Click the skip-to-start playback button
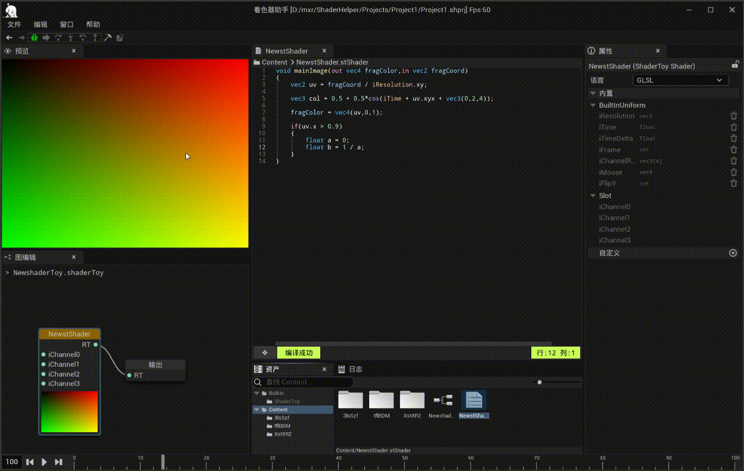Viewport: 744px width, 471px height. [x=30, y=462]
